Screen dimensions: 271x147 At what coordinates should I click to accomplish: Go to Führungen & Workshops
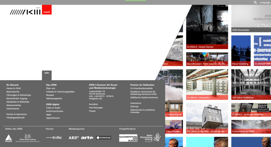pyautogui.click(x=19, y=95)
